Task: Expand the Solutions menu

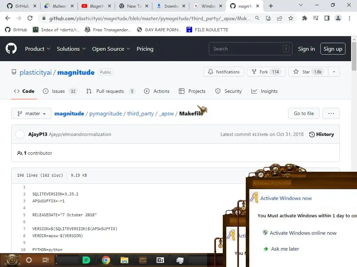Action: 71,49
